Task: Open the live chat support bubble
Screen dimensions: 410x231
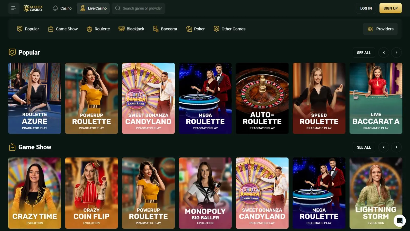Action: click(x=399, y=220)
